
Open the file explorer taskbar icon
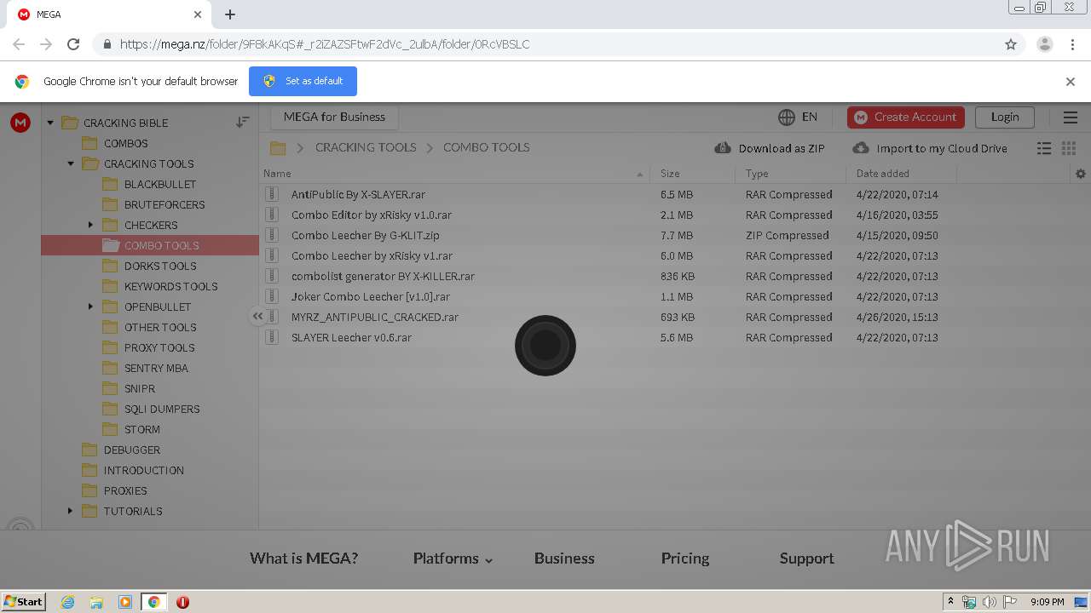(96, 602)
